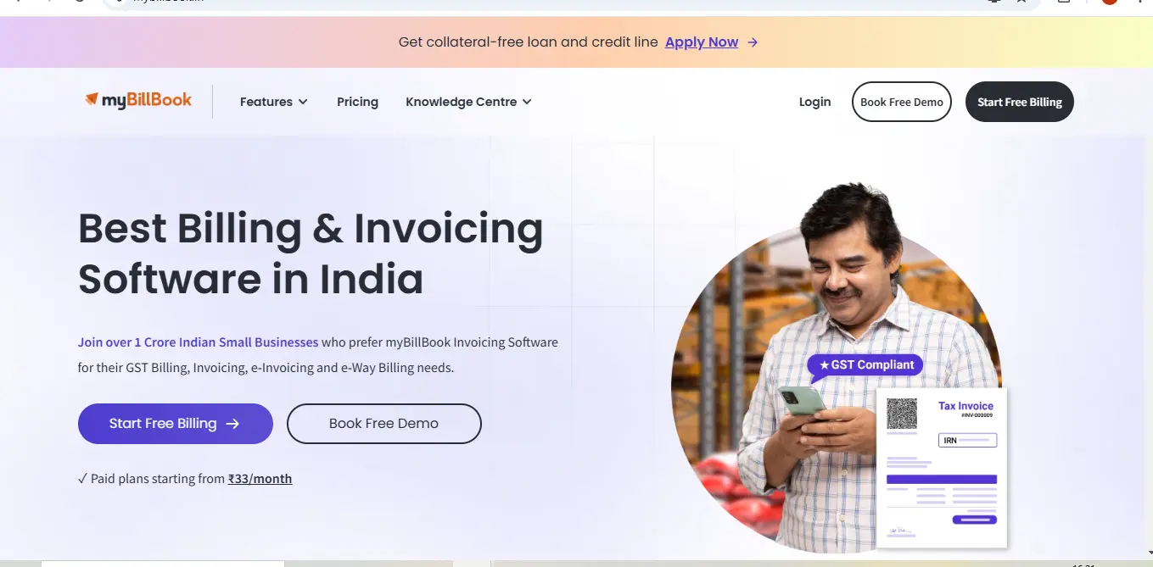Click the arrow inside hero Start Free Billing
Image resolution: width=1153 pixels, height=567 pixels.
pyautogui.click(x=232, y=424)
